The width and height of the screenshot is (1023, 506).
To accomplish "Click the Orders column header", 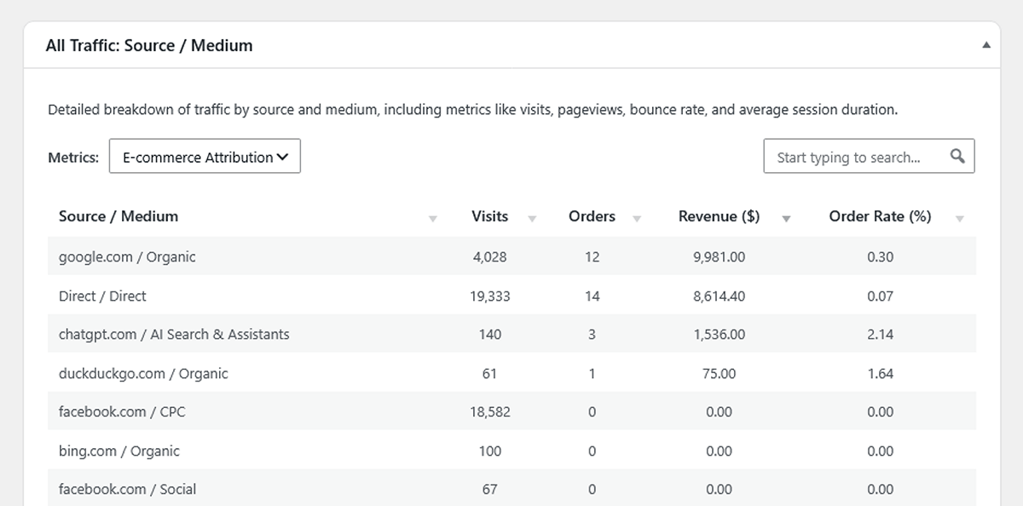I will [x=592, y=216].
